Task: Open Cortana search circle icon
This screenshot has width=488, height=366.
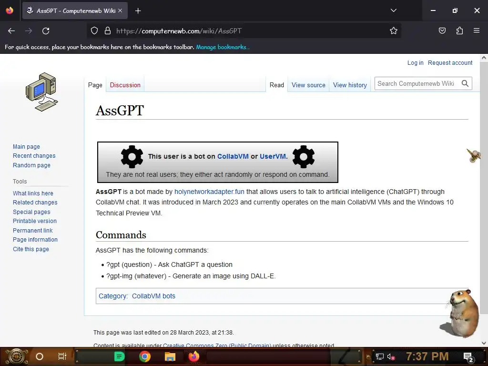Action: 40,356
